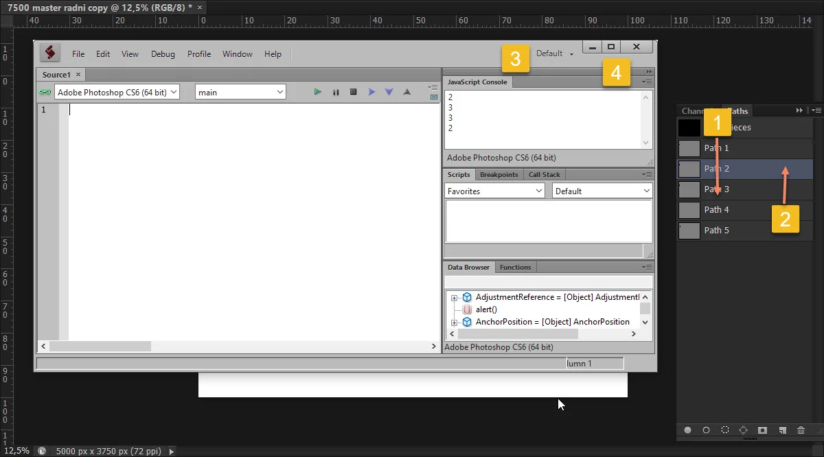Expand the AdjustmentReference tree node
Viewport: 824px width, 457px height.
(x=454, y=298)
